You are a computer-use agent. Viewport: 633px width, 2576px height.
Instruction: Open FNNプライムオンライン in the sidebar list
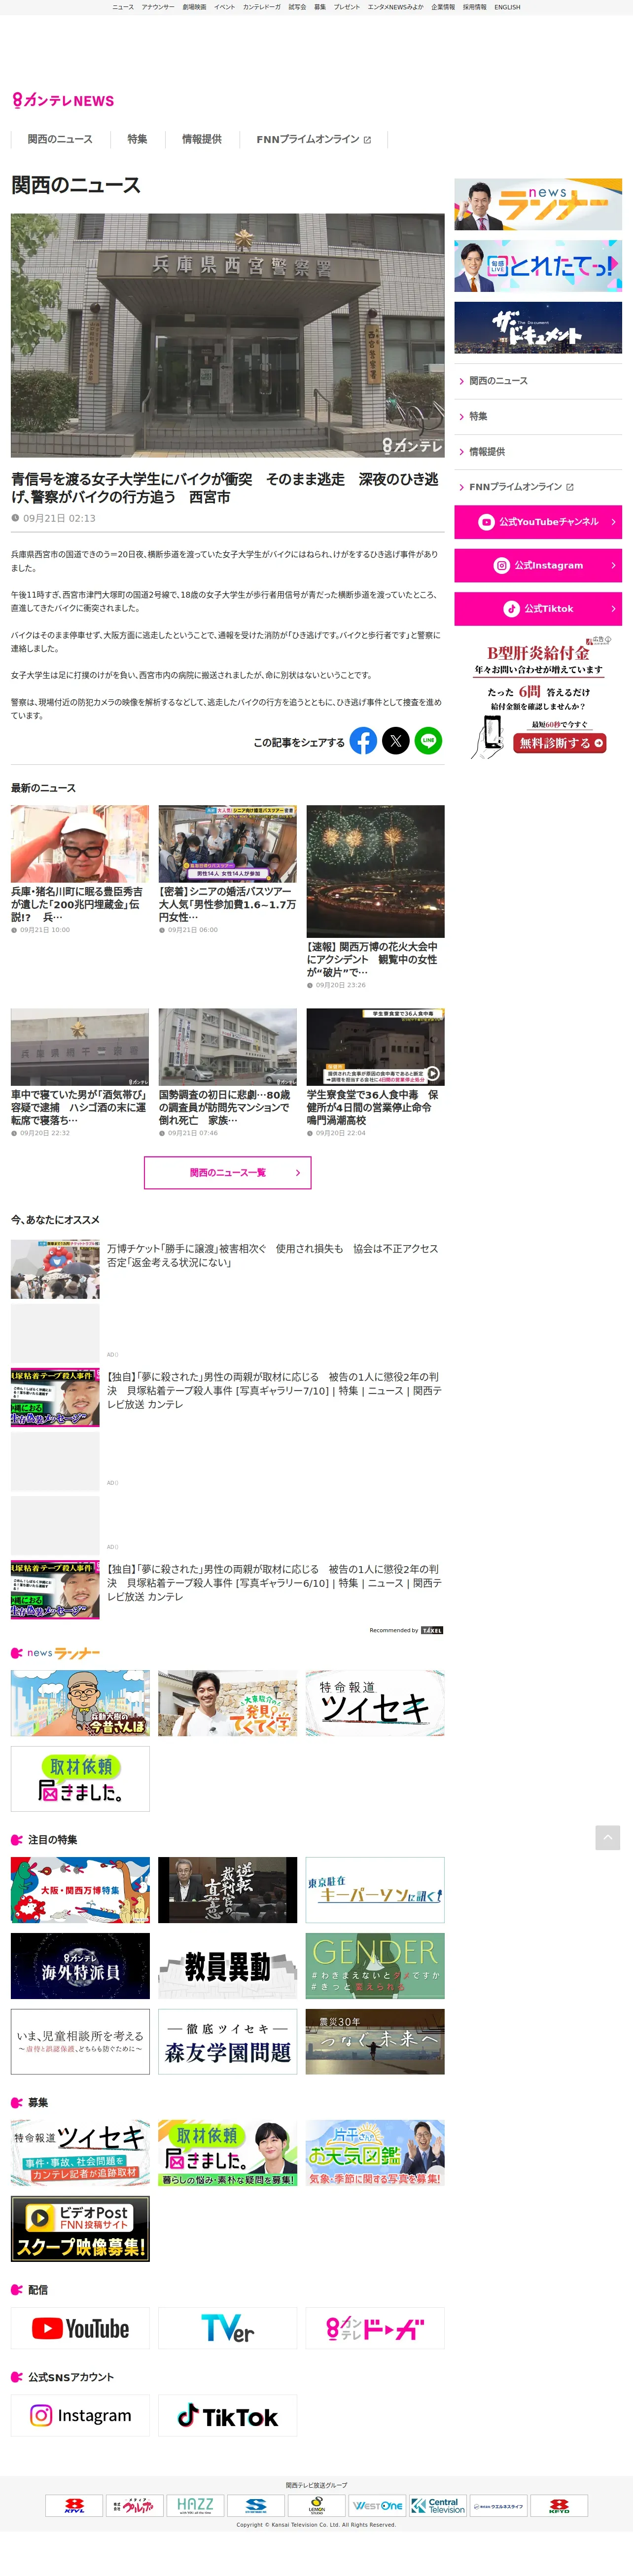pos(538,487)
